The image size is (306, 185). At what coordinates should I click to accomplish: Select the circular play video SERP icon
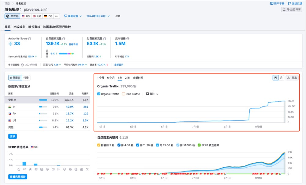click(x=47, y=169)
